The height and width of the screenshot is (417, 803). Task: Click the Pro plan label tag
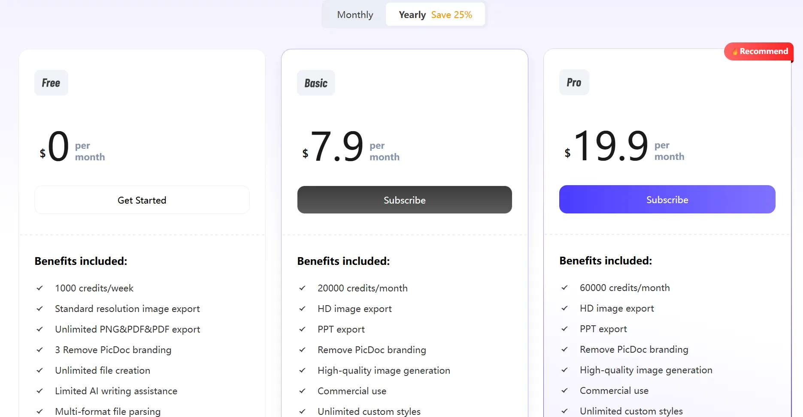[x=574, y=82]
